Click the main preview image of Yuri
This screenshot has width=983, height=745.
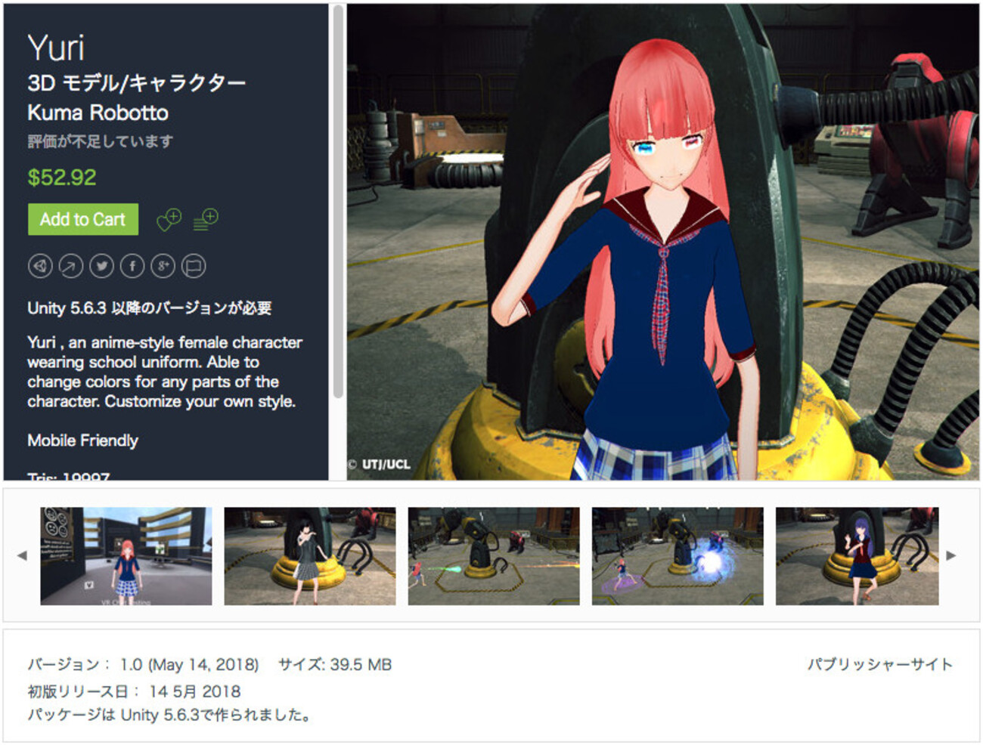point(663,242)
